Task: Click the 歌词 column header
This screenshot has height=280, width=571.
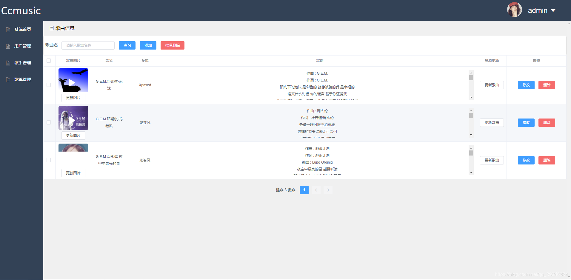Action: 320,61
